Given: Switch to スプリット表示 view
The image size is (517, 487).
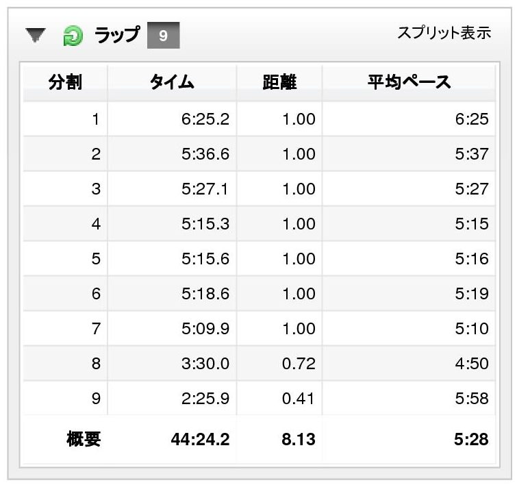Looking at the screenshot, I should click(444, 33).
